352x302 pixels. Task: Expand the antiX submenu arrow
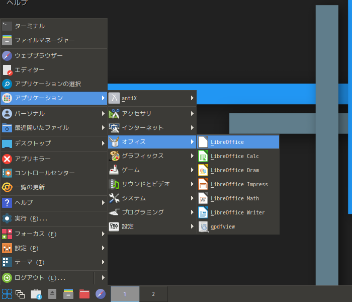192,98
